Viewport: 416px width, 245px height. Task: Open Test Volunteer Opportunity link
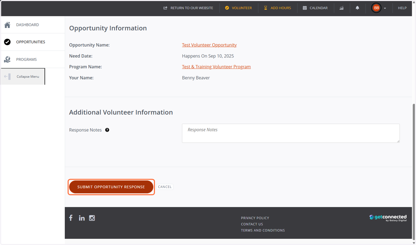(209, 45)
